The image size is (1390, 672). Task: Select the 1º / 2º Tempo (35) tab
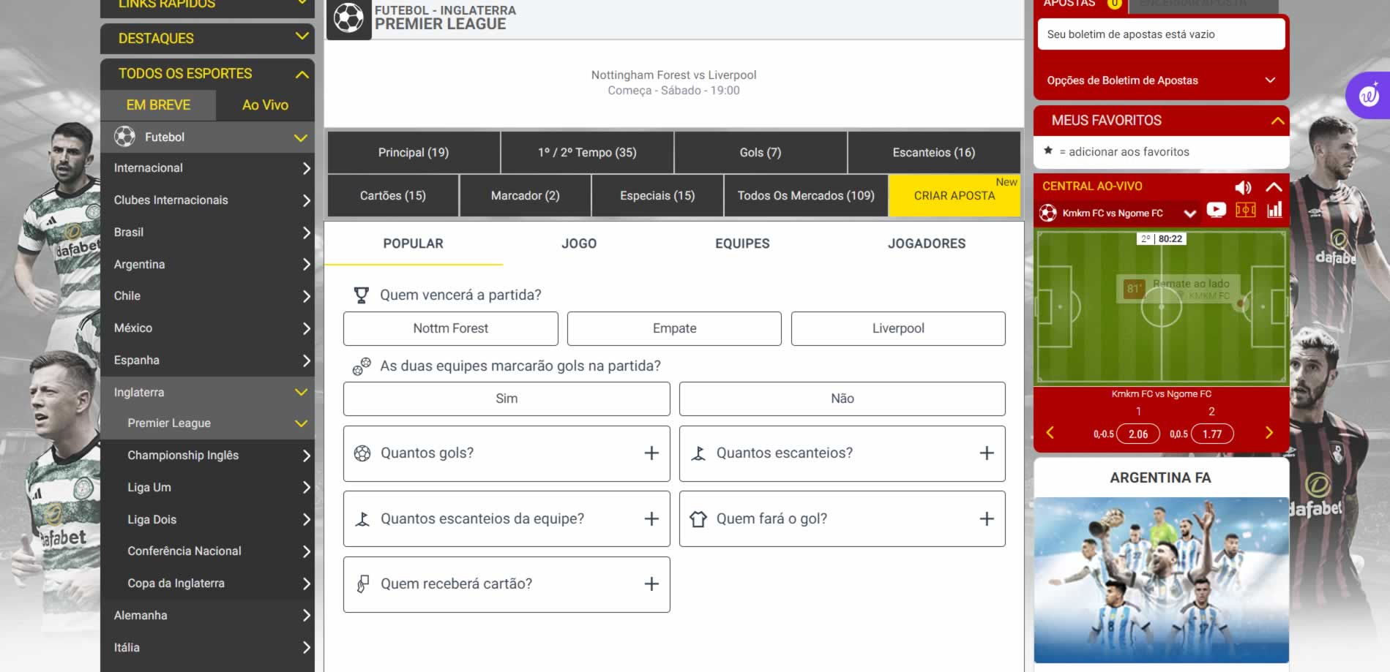[x=587, y=152]
